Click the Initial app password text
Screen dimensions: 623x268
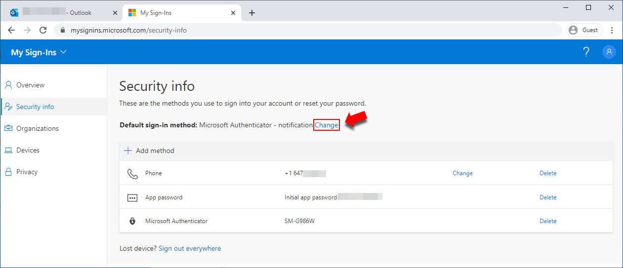[x=311, y=197]
